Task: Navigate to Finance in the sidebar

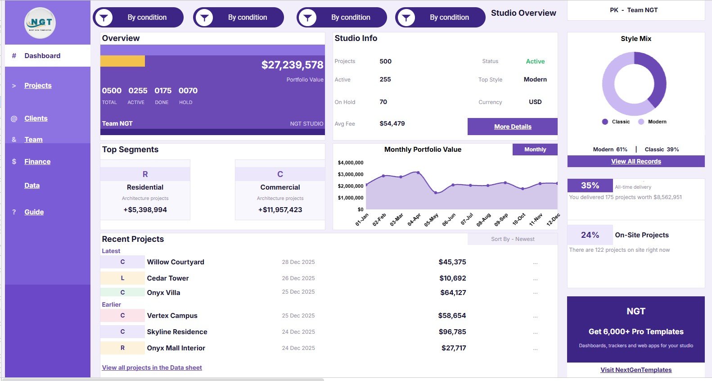Action: click(x=37, y=162)
